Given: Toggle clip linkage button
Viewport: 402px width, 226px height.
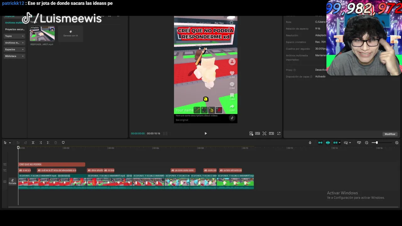Looking at the screenshot, I should coord(335,143).
